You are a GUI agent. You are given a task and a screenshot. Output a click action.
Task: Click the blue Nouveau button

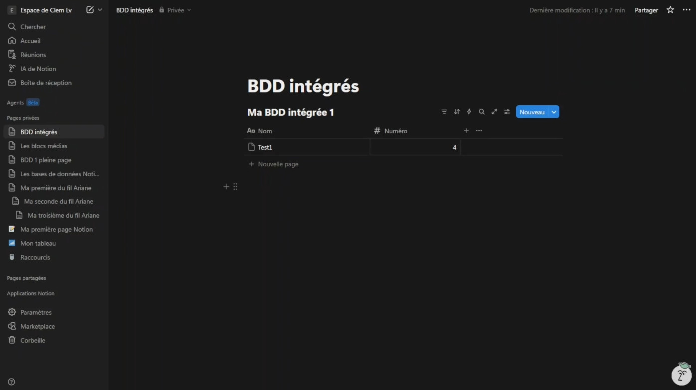(532, 112)
